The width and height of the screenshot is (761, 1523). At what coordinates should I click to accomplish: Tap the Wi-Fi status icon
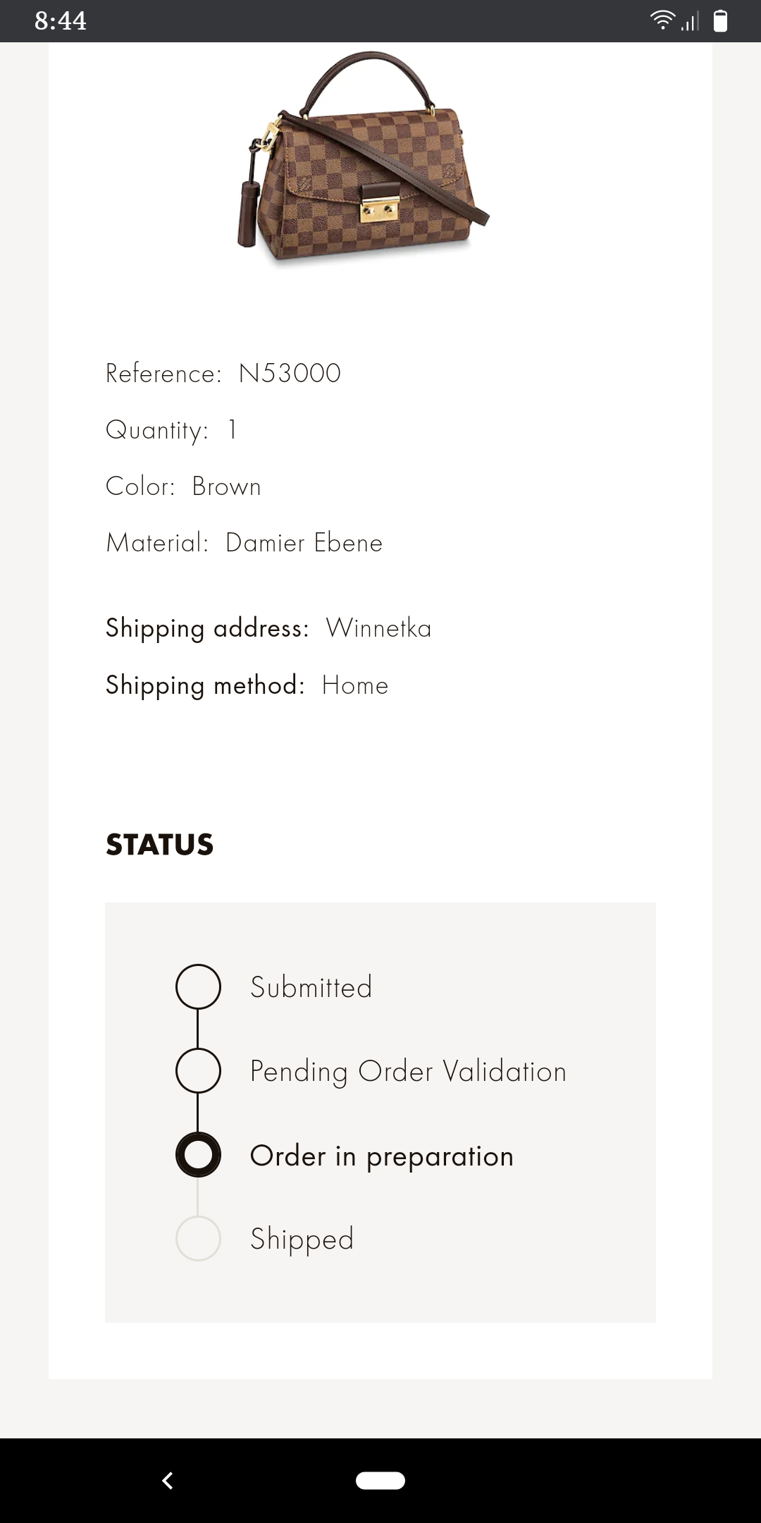tap(662, 20)
